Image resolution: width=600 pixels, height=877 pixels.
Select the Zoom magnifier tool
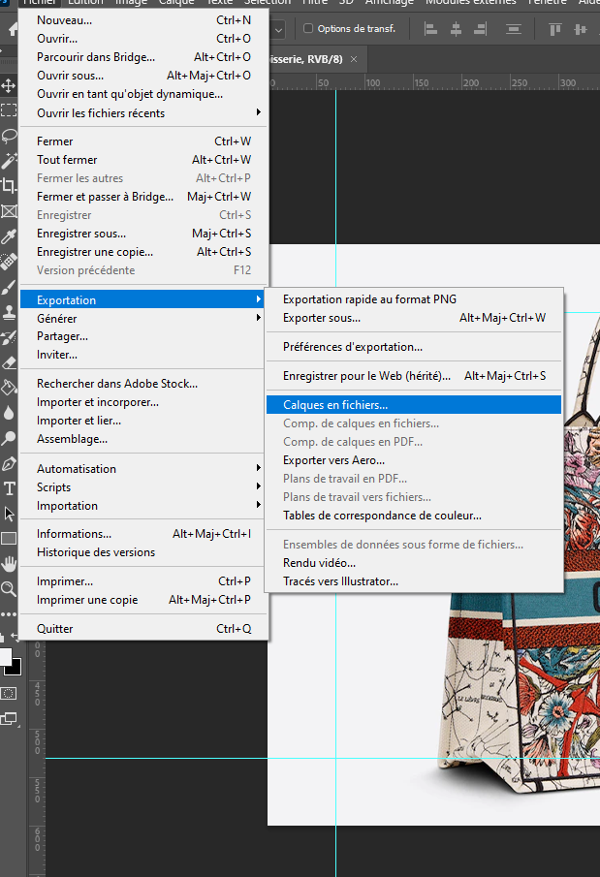coord(9,588)
